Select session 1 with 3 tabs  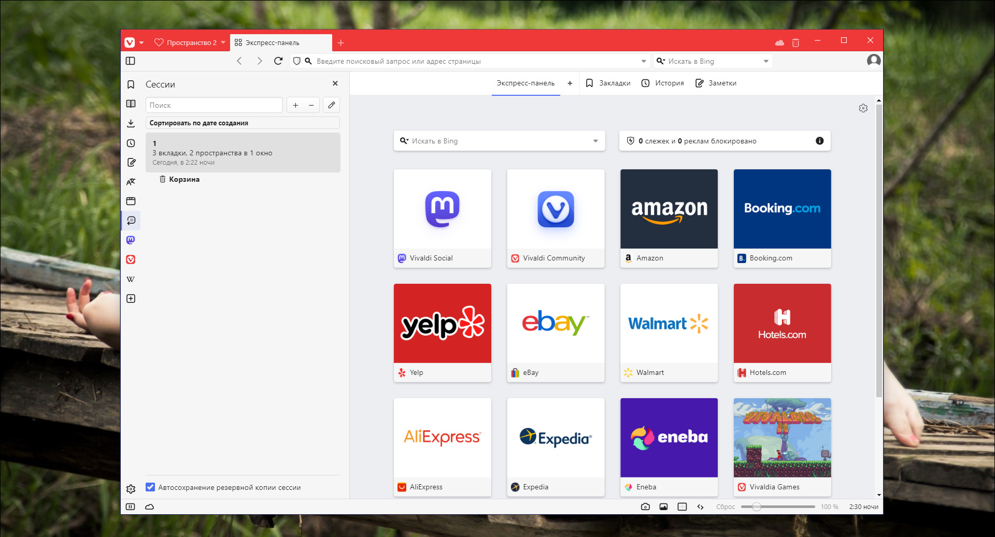pyautogui.click(x=243, y=152)
